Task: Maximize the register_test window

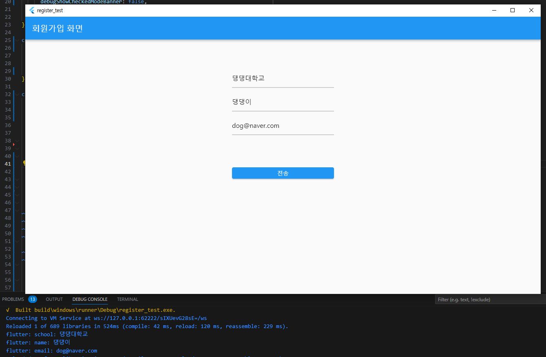Action: [513, 11]
